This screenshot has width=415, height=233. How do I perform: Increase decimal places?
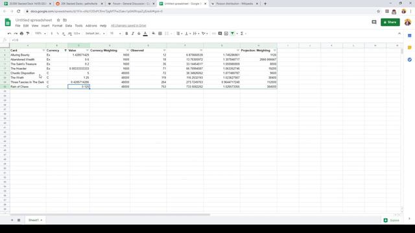tap(70, 34)
